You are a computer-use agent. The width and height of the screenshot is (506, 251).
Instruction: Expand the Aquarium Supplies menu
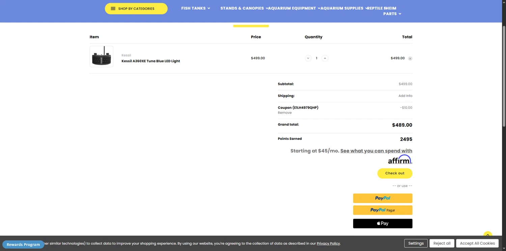click(x=344, y=8)
